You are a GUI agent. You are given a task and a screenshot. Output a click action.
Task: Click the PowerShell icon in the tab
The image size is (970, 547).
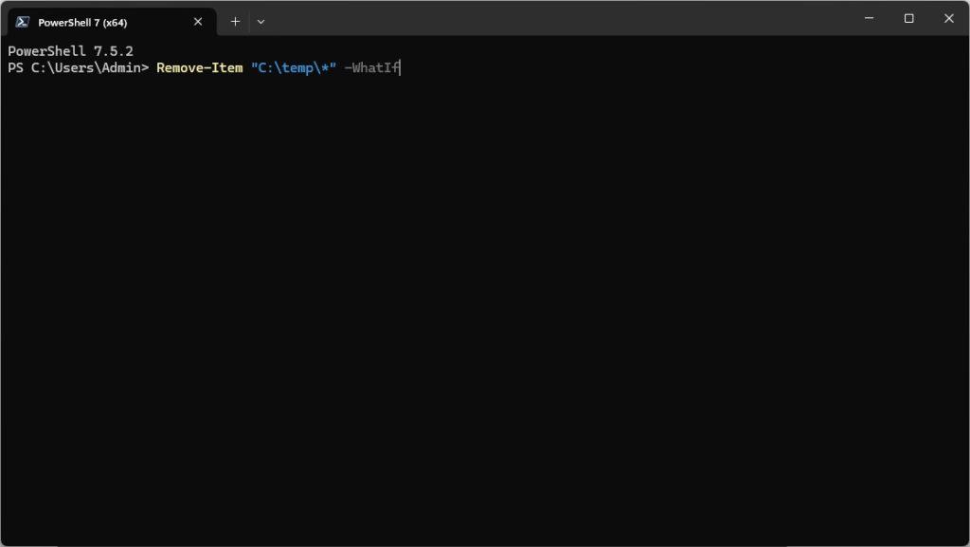point(23,22)
